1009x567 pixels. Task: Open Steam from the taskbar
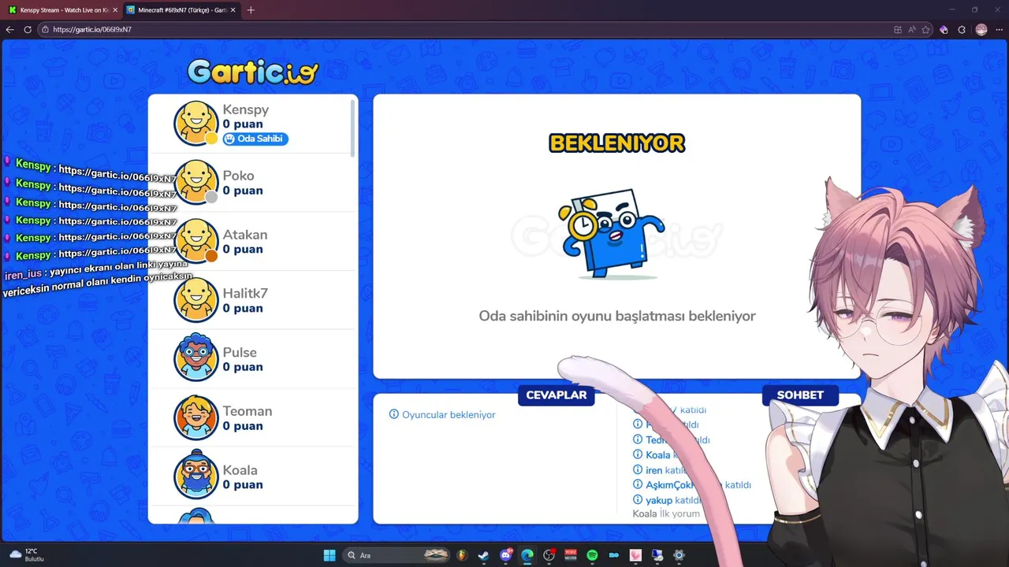point(483,555)
